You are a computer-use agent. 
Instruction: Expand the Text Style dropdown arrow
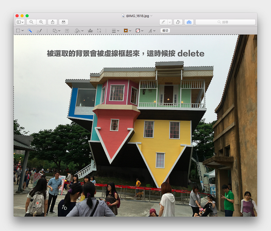[154, 31]
